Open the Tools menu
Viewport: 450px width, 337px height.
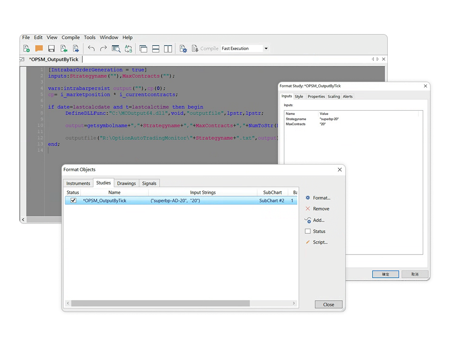click(90, 38)
